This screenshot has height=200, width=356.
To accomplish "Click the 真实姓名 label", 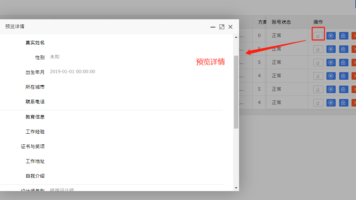I will [x=35, y=43].
